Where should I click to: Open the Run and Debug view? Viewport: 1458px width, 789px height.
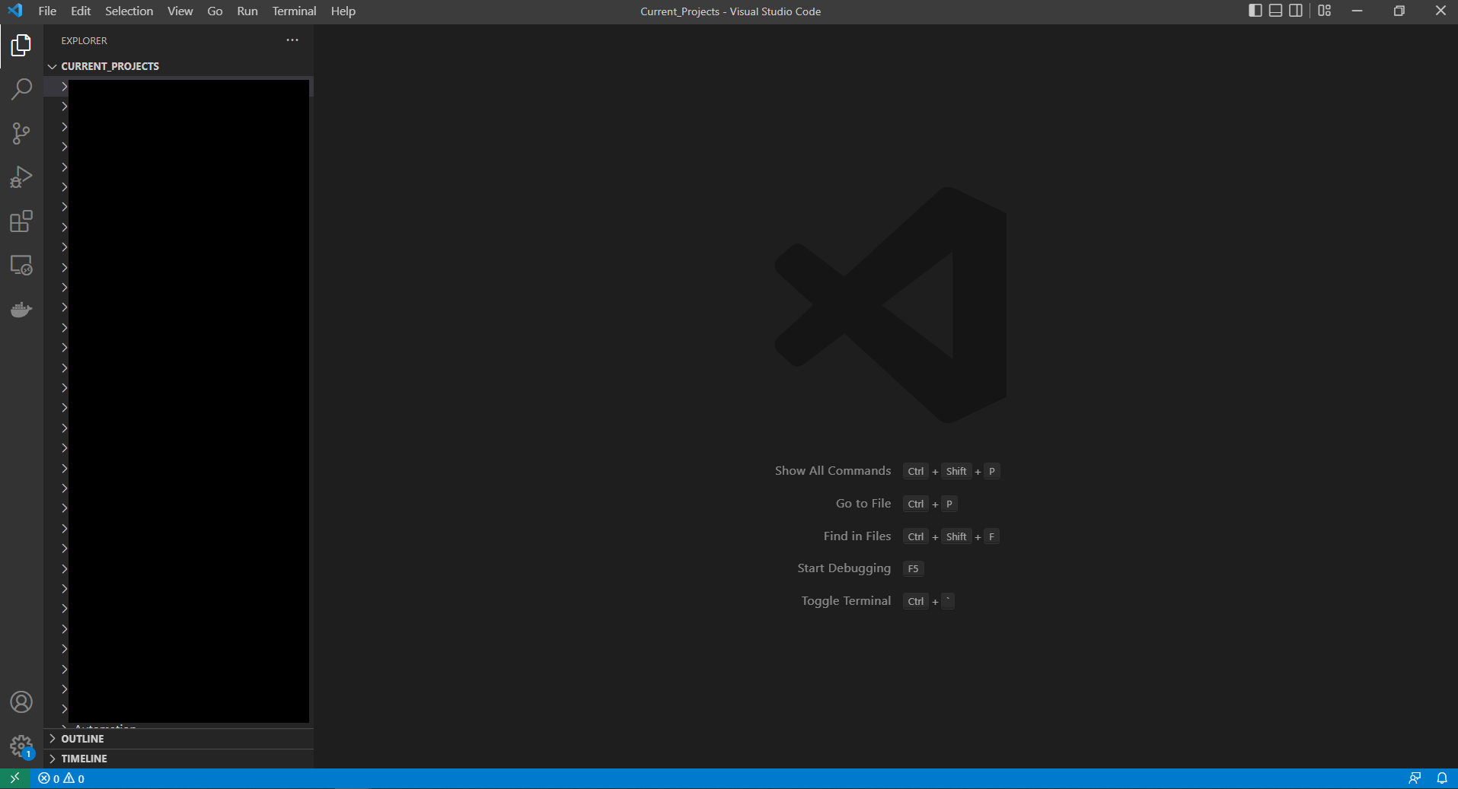pyautogui.click(x=21, y=177)
